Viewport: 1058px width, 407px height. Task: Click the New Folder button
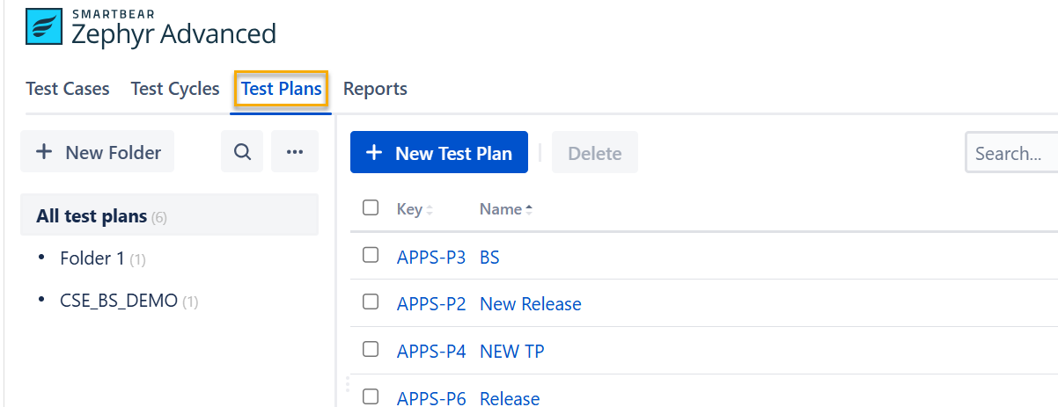click(98, 152)
